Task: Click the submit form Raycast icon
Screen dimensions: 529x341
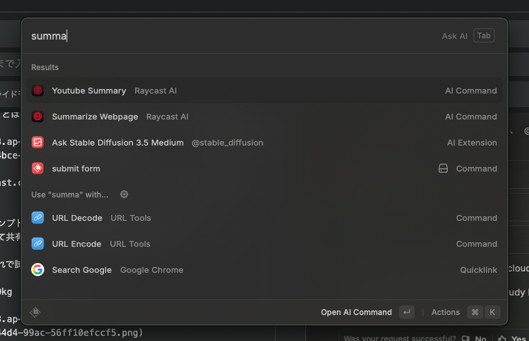Action: click(38, 168)
